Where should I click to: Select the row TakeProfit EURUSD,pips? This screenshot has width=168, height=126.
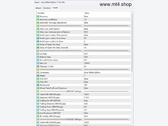click(83, 122)
